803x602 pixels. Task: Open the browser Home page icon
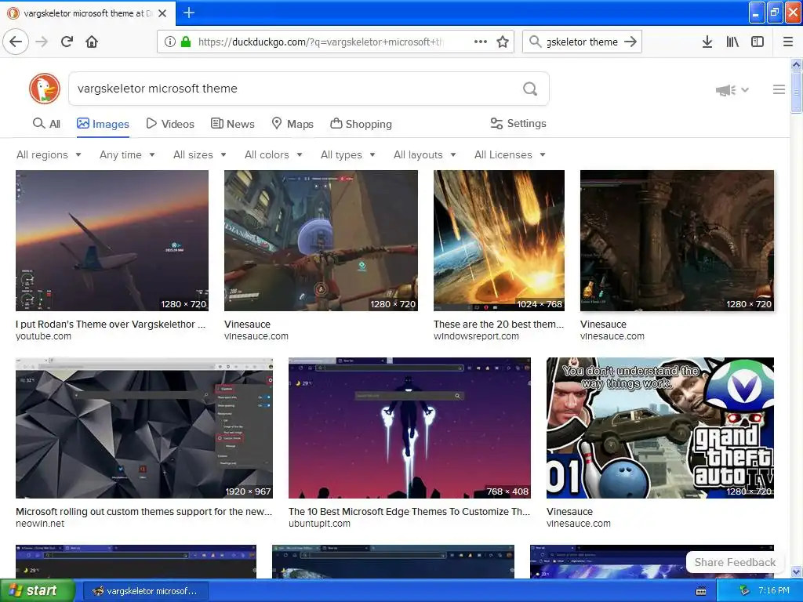92,42
